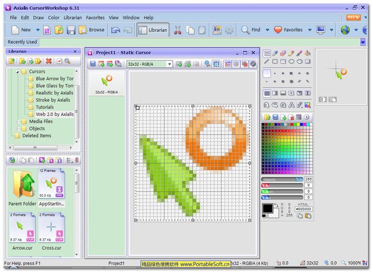Click the Browse button
This screenshot has width=372, height=272.
point(92,30)
